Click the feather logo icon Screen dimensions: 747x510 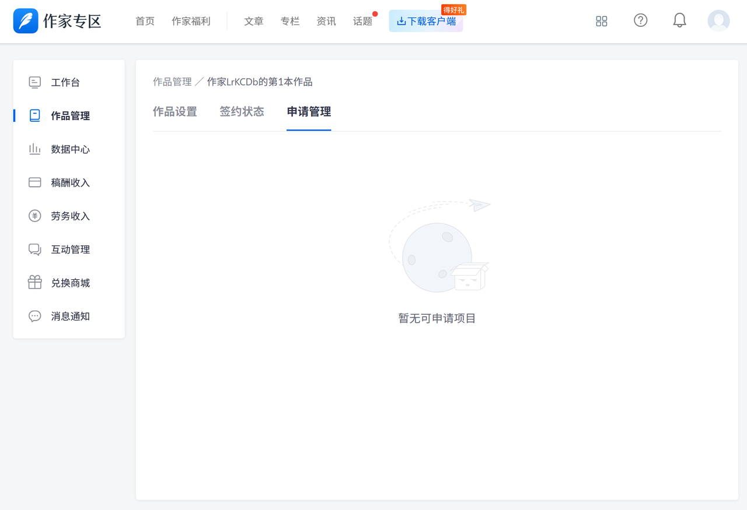[x=26, y=21]
